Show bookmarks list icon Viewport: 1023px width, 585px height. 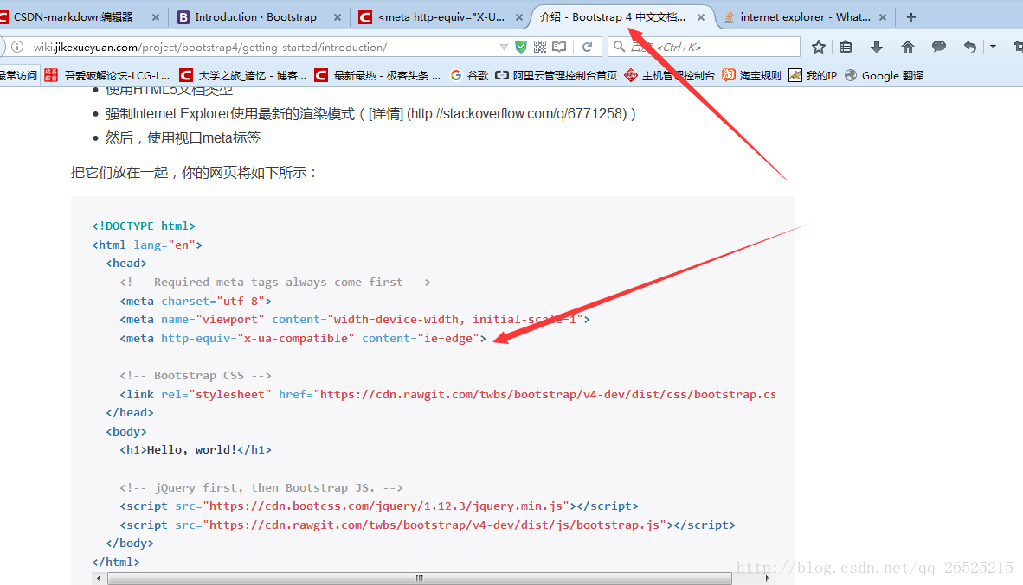click(846, 47)
